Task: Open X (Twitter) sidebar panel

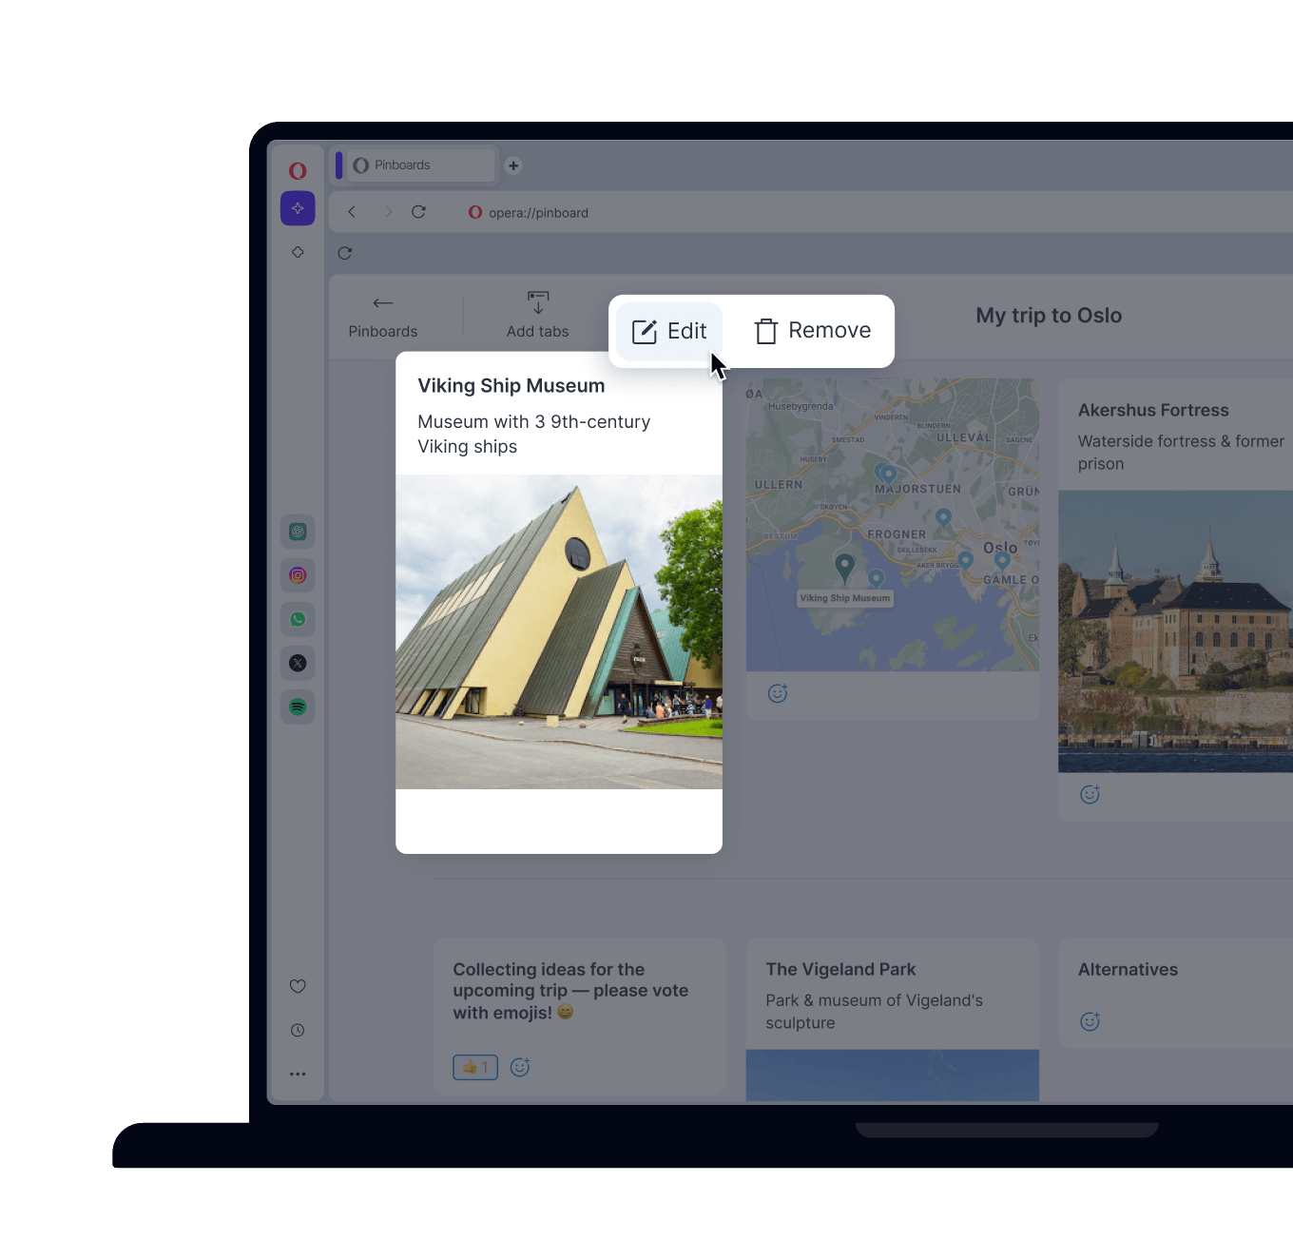Action: 298,663
